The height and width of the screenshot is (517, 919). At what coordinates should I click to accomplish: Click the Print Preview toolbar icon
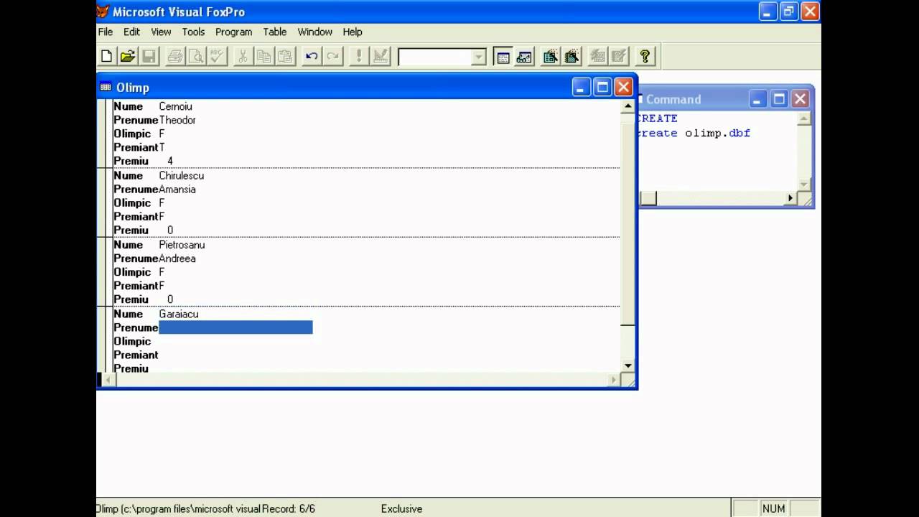pos(195,57)
